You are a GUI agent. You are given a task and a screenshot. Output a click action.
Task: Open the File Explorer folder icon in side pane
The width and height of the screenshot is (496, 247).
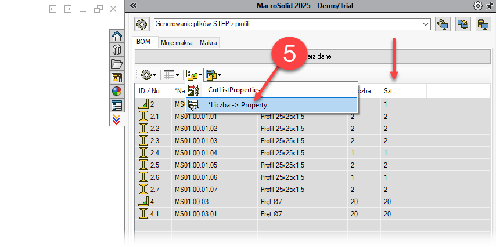[x=117, y=64]
